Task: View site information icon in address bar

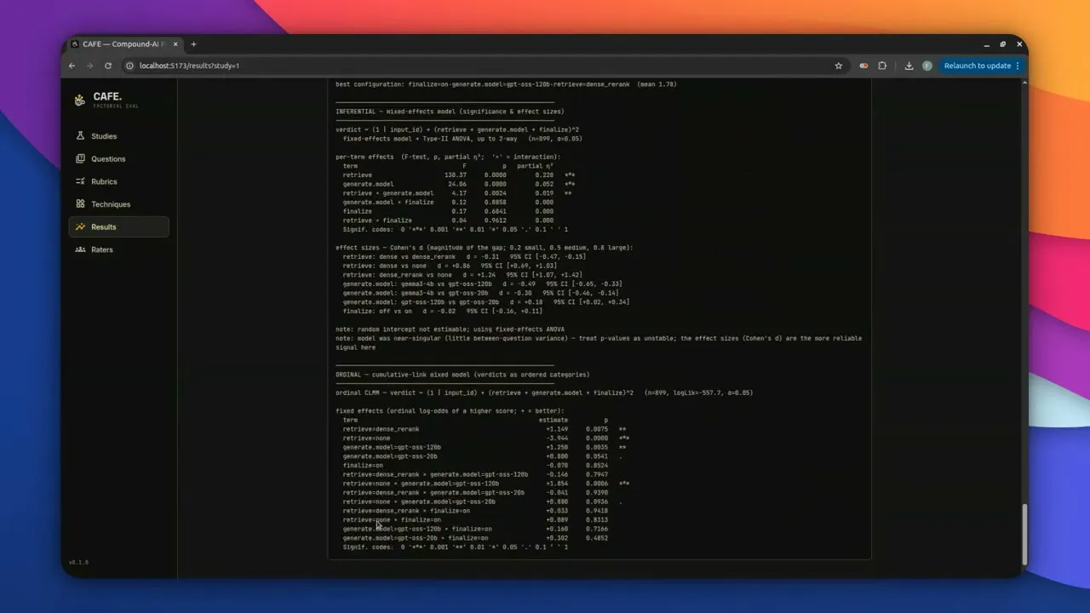Action: coord(130,66)
